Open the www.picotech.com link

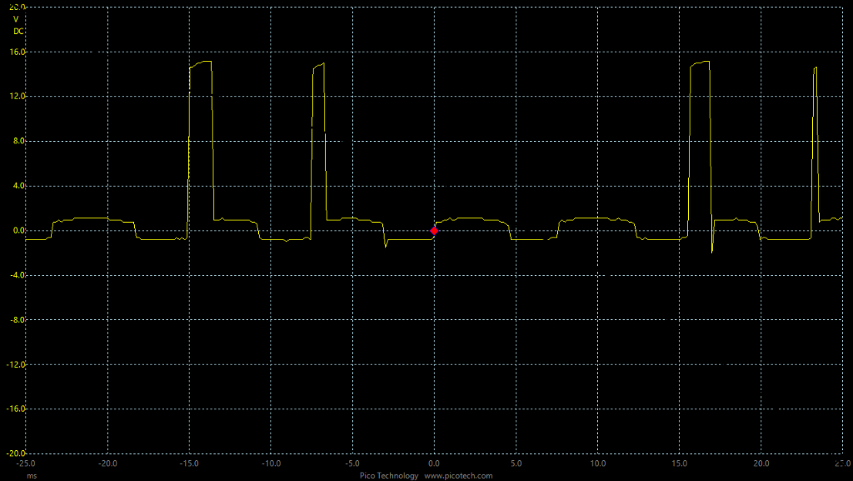(x=458, y=475)
